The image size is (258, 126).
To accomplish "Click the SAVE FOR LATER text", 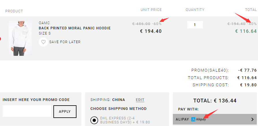I will [65, 42].
